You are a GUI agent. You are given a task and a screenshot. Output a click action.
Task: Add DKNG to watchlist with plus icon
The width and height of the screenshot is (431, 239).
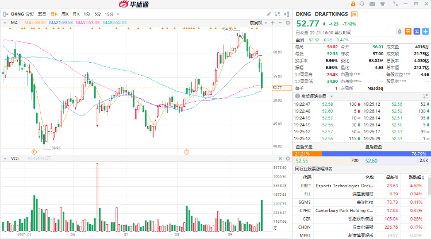(x=425, y=31)
